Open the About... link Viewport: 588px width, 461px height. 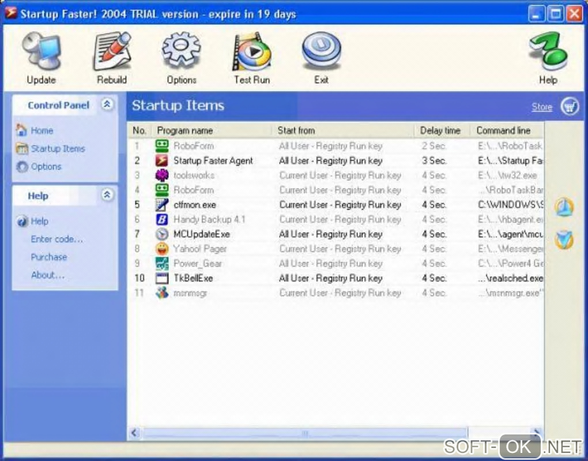tap(48, 275)
